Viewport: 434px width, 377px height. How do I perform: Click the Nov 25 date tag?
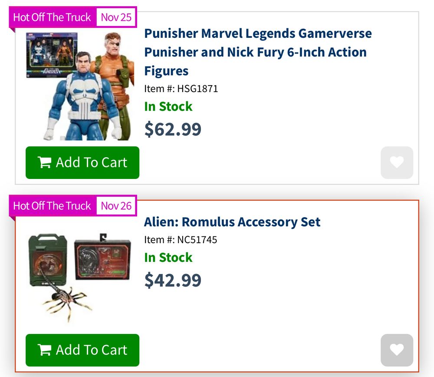click(x=116, y=17)
